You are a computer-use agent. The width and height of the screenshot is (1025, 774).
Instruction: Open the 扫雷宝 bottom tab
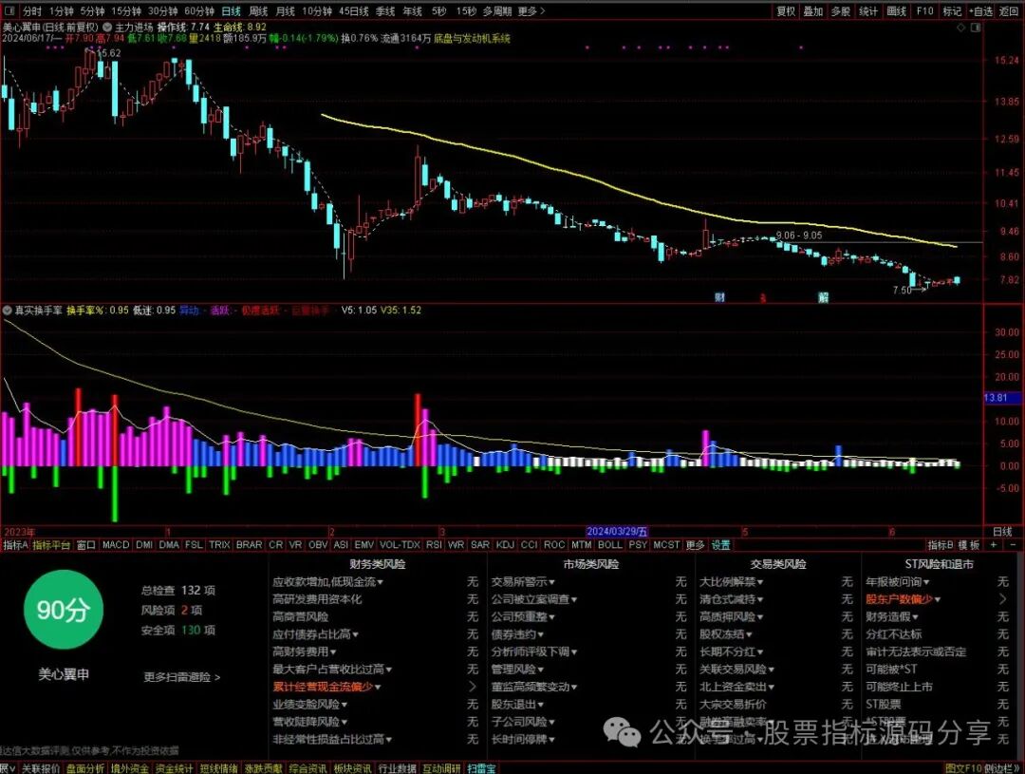(481, 768)
